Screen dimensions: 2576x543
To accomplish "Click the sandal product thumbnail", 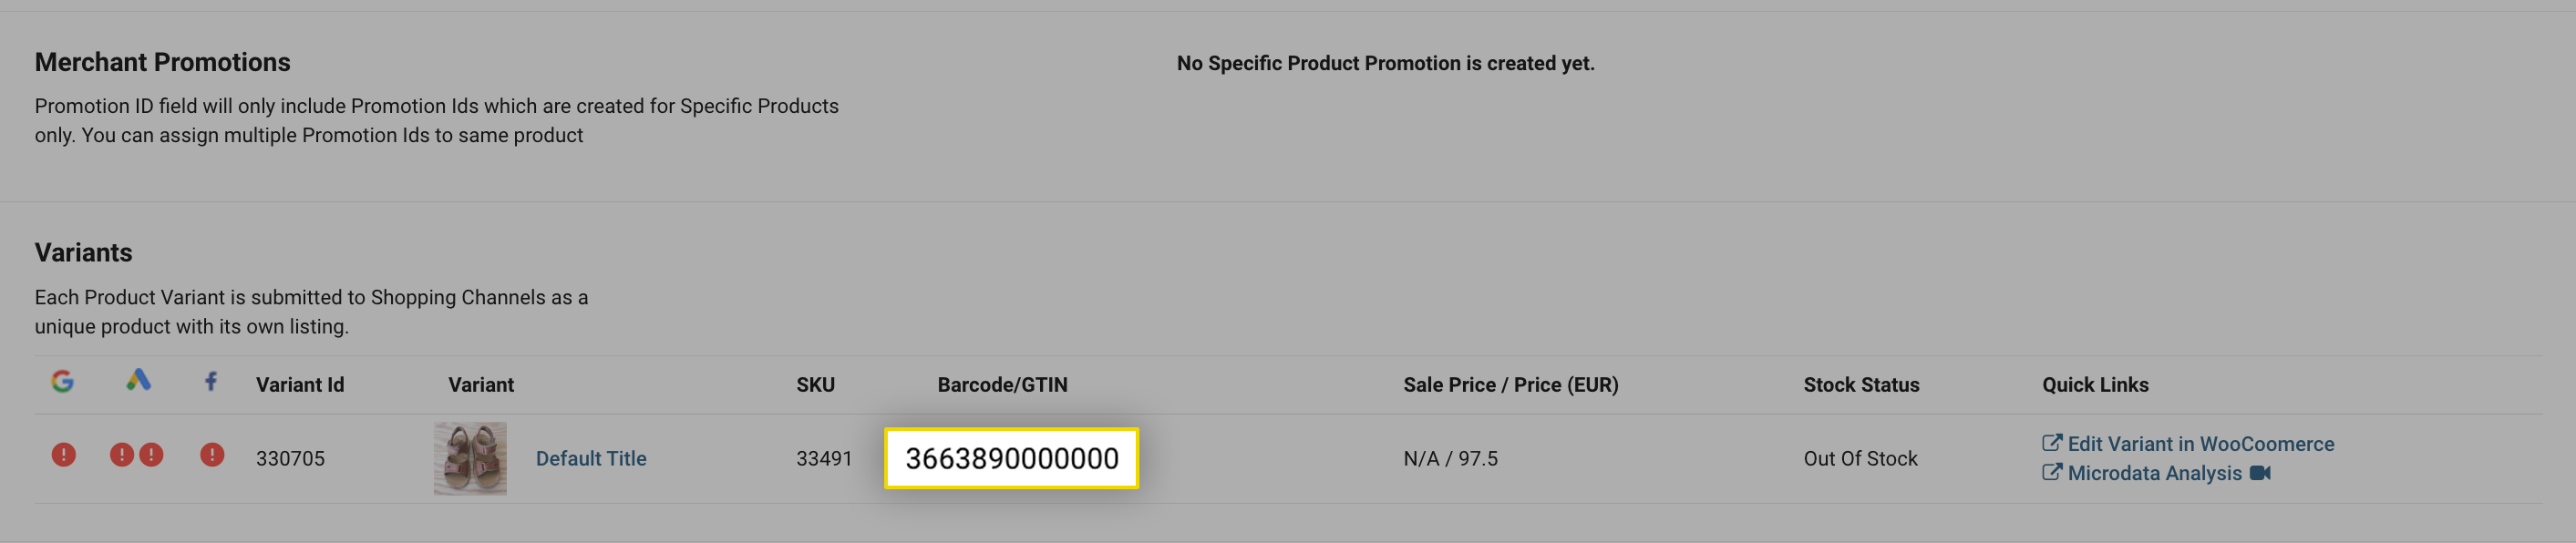I will 470,458.
